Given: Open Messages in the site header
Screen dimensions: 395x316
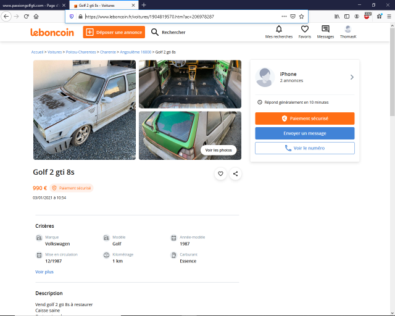Looking at the screenshot, I should pyautogui.click(x=325, y=29).
